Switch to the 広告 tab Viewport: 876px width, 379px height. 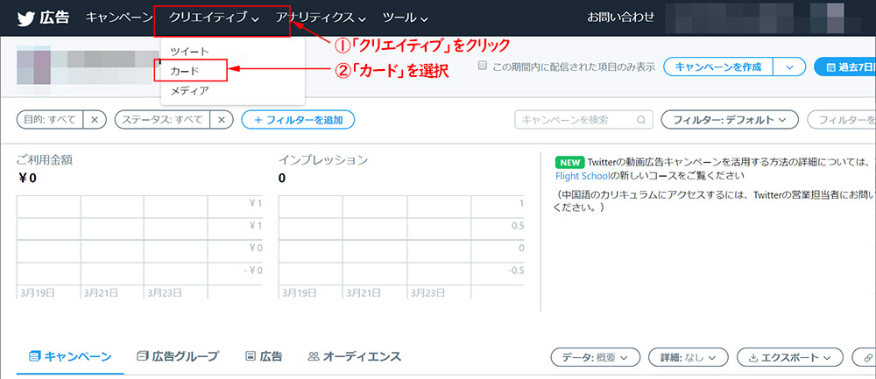point(265,356)
